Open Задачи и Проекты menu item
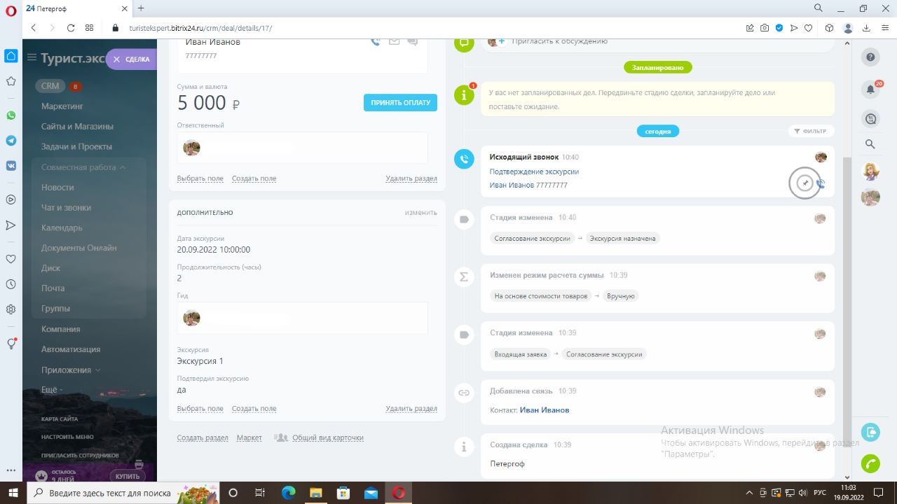This screenshot has width=897, height=504. pos(76,147)
